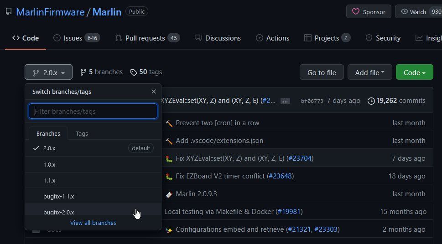The image size is (442, 244).
Task: Click the 18 days ago timestamp
Action: click(407, 176)
